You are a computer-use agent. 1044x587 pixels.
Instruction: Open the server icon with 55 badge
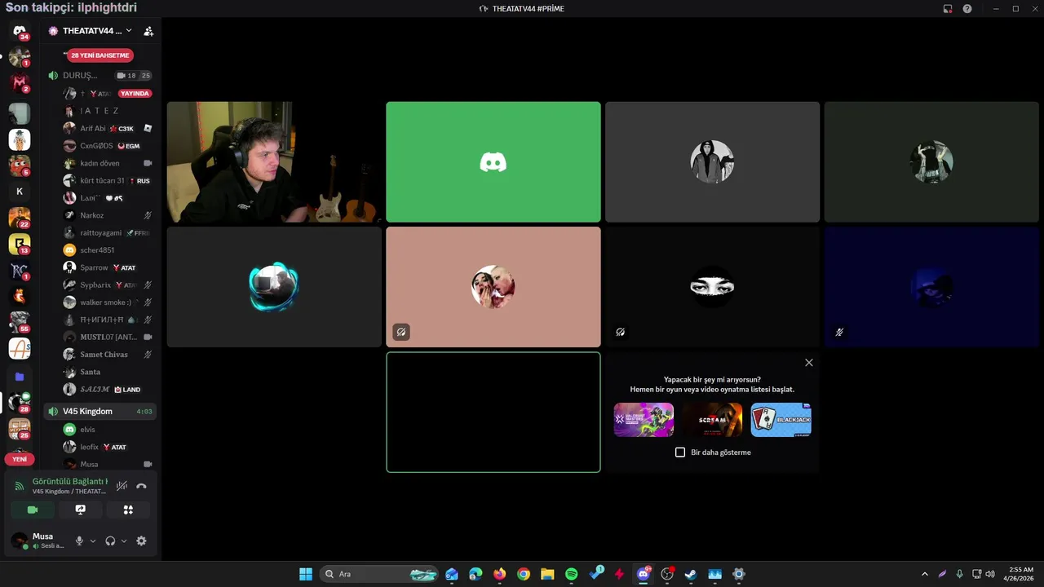coord(20,322)
